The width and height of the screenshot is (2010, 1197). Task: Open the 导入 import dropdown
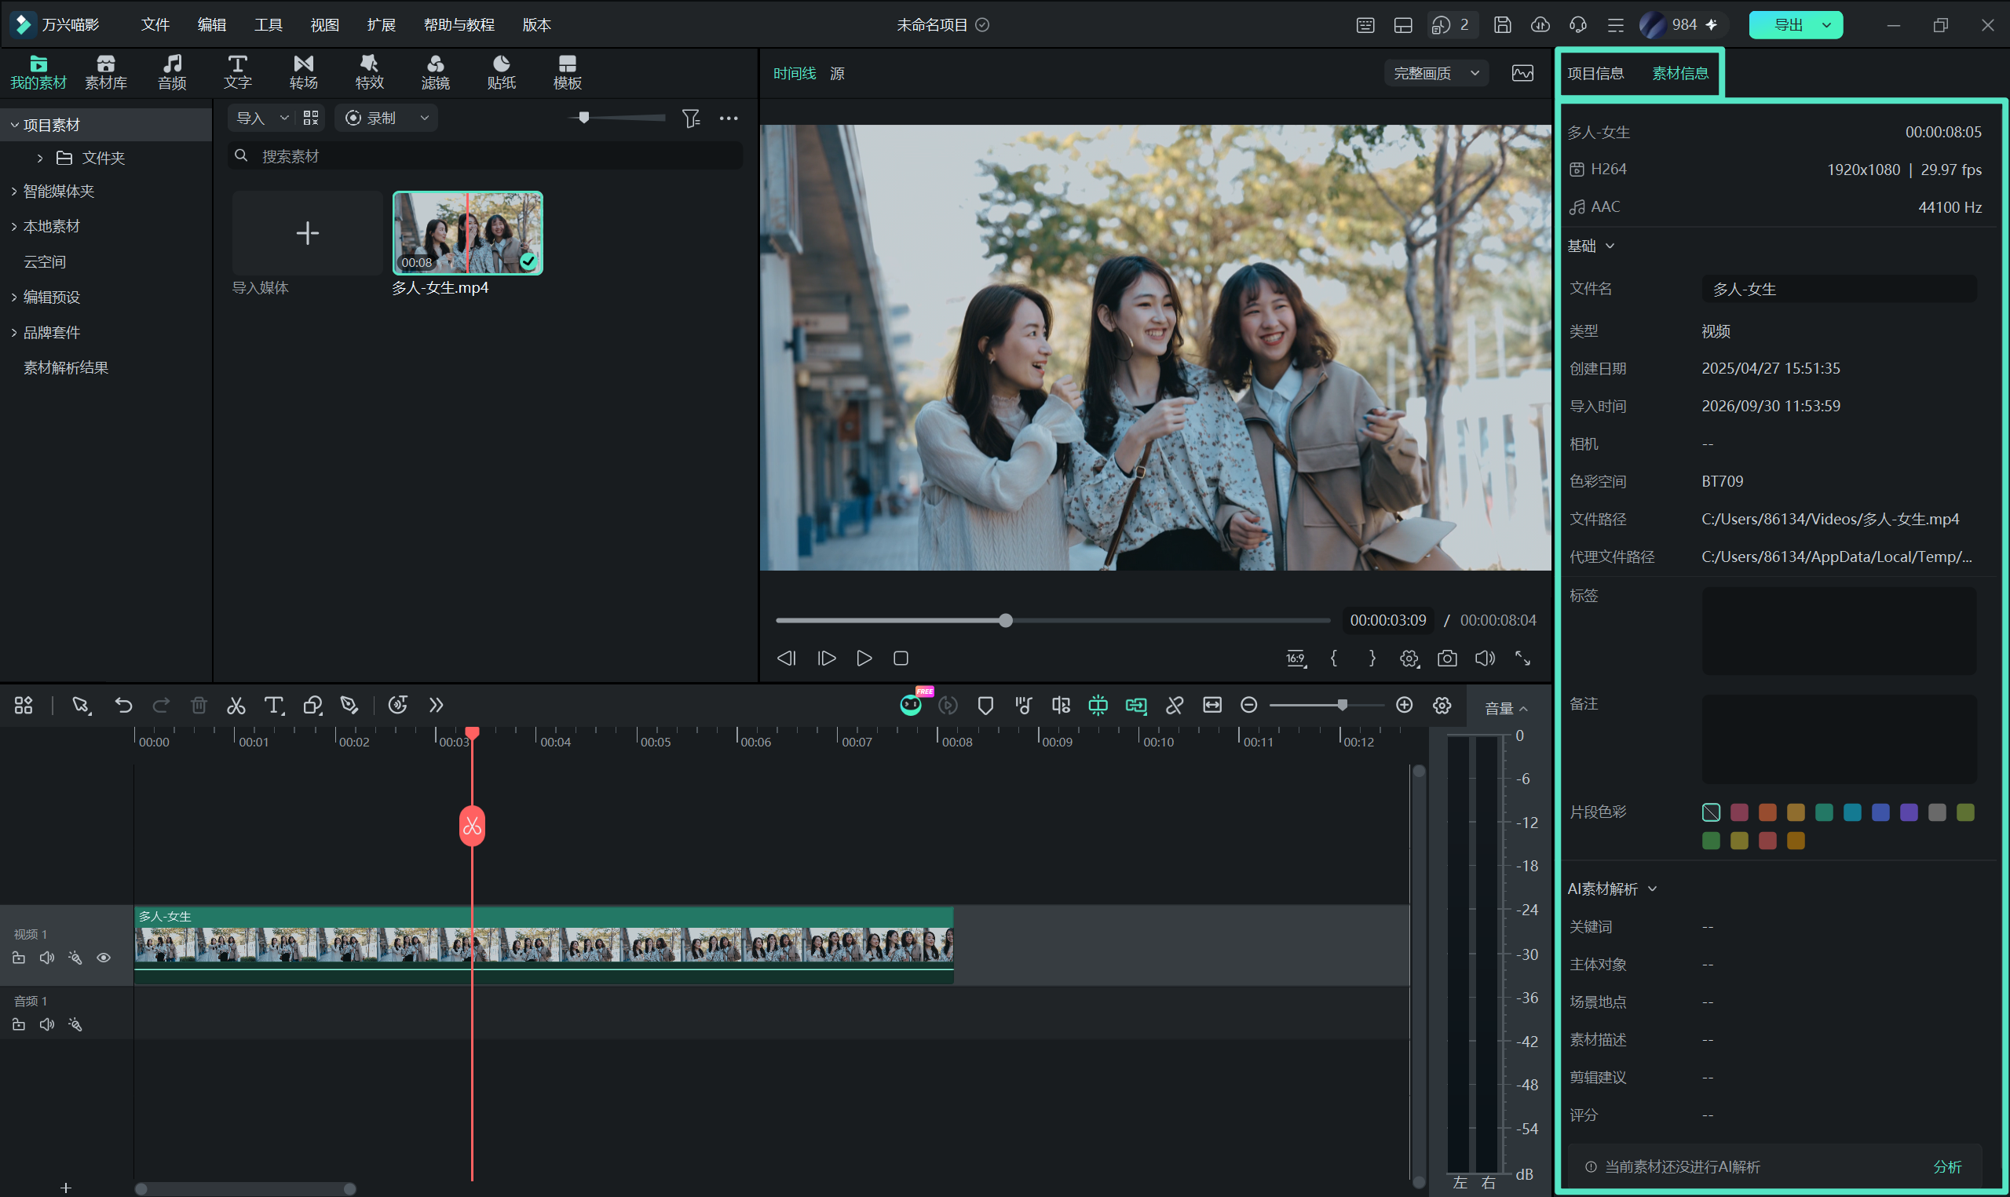click(284, 119)
